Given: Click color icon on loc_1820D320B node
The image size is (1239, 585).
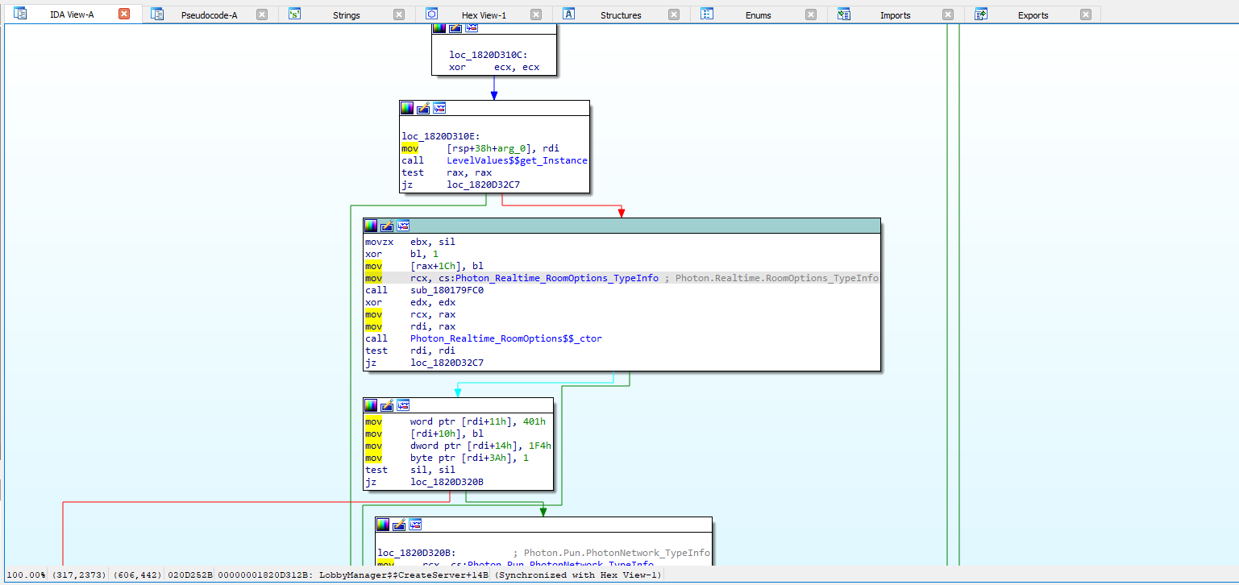Looking at the screenshot, I should 383,525.
